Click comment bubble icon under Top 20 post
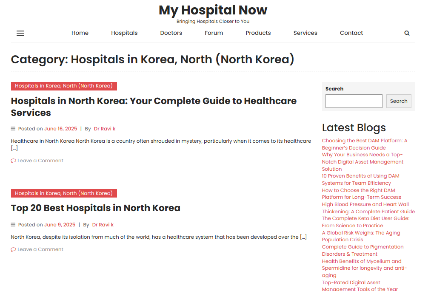431x291 pixels. pyautogui.click(x=13, y=249)
